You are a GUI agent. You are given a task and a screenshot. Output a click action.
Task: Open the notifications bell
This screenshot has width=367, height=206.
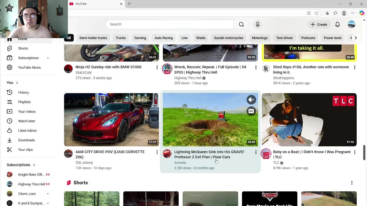tap(337, 25)
